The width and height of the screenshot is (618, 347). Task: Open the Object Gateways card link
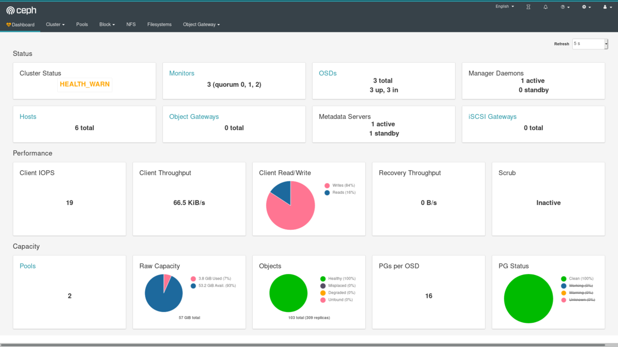coord(194,117)
